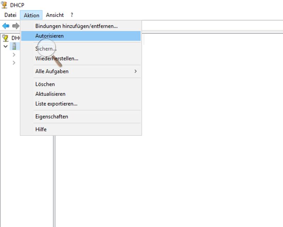Viewport: 283px width, 227px height.
Task: Click the DHCP application icon in title bar
Action: click(x=4, y=5)
